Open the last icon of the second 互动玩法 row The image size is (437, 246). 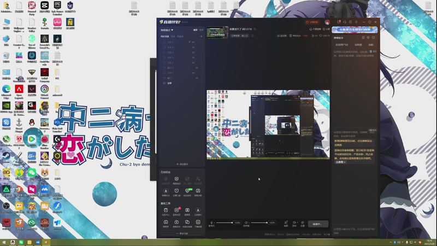pyautogui.click(x=198, y=192)
